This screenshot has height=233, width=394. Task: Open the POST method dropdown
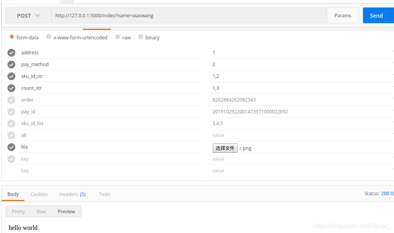(28, 16)
